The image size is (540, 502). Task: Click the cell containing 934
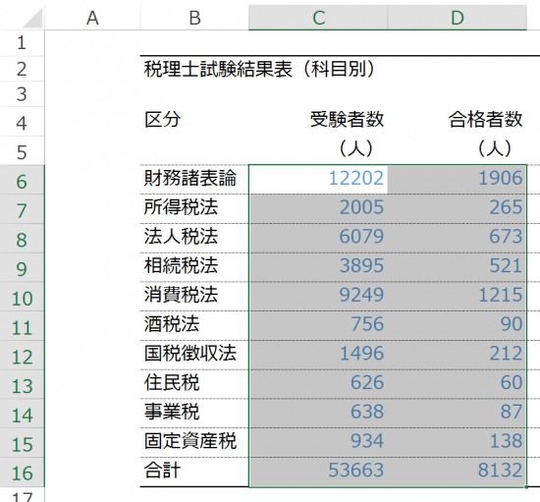point(318,443)
